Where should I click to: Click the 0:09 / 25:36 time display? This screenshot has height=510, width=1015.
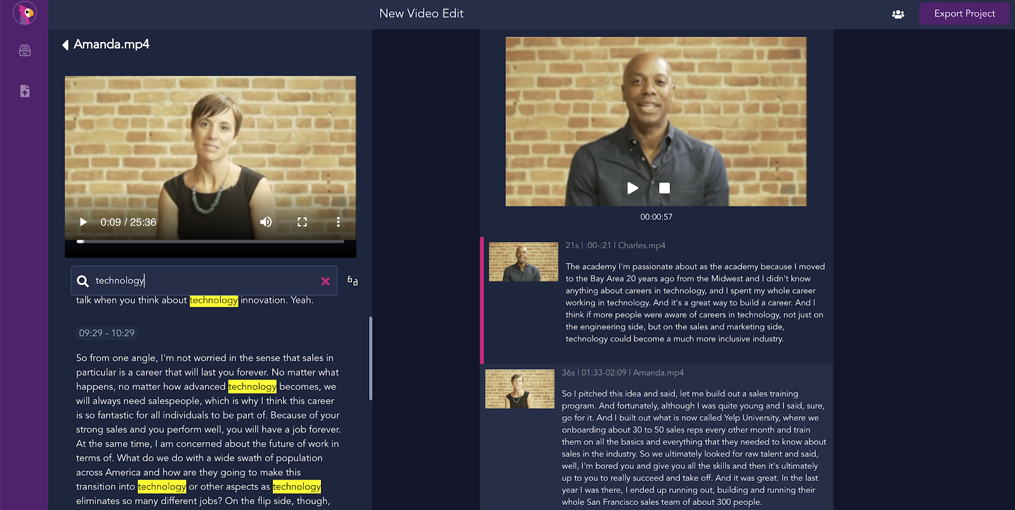128,222
